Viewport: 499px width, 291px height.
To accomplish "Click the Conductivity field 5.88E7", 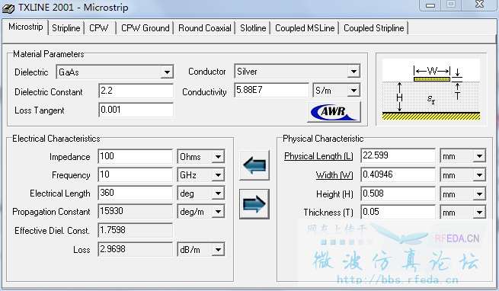I will pos(271,90).
